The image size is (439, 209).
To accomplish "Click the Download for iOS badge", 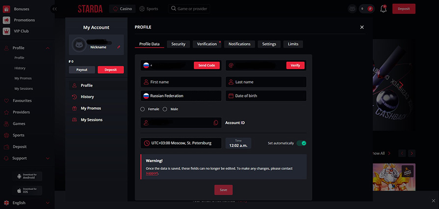I will 28,190.
